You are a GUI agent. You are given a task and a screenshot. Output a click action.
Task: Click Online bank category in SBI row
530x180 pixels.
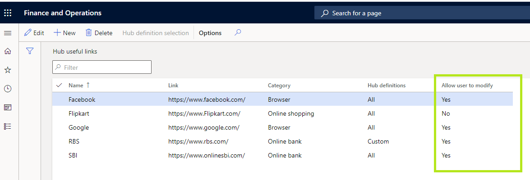[x=285, y=155]
